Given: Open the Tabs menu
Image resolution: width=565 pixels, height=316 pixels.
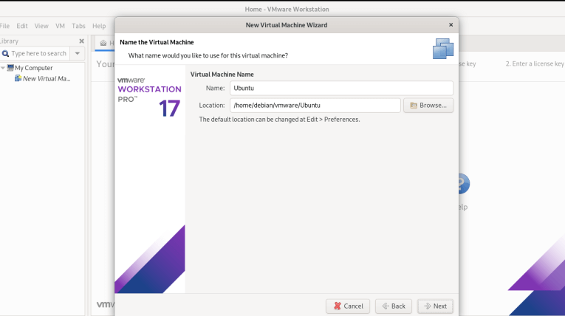Looking at the screenshot, I should [x=78, y=26].
